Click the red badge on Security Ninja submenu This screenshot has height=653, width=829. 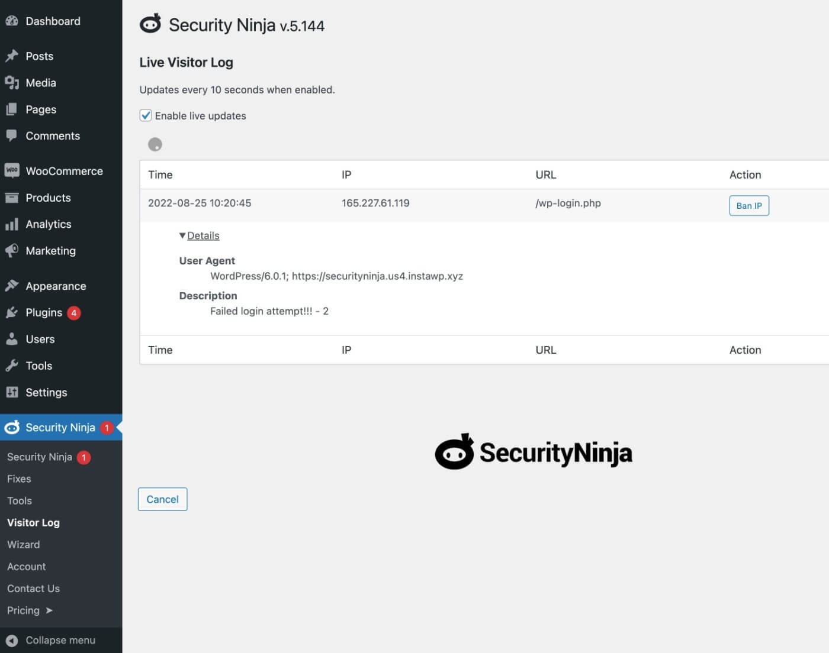pyautogui.click(x=84, y=457)
